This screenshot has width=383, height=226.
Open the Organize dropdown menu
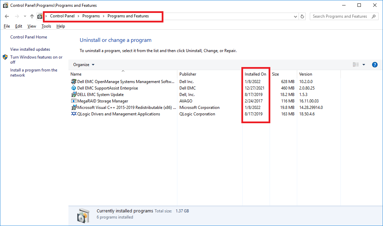[83, 64]
